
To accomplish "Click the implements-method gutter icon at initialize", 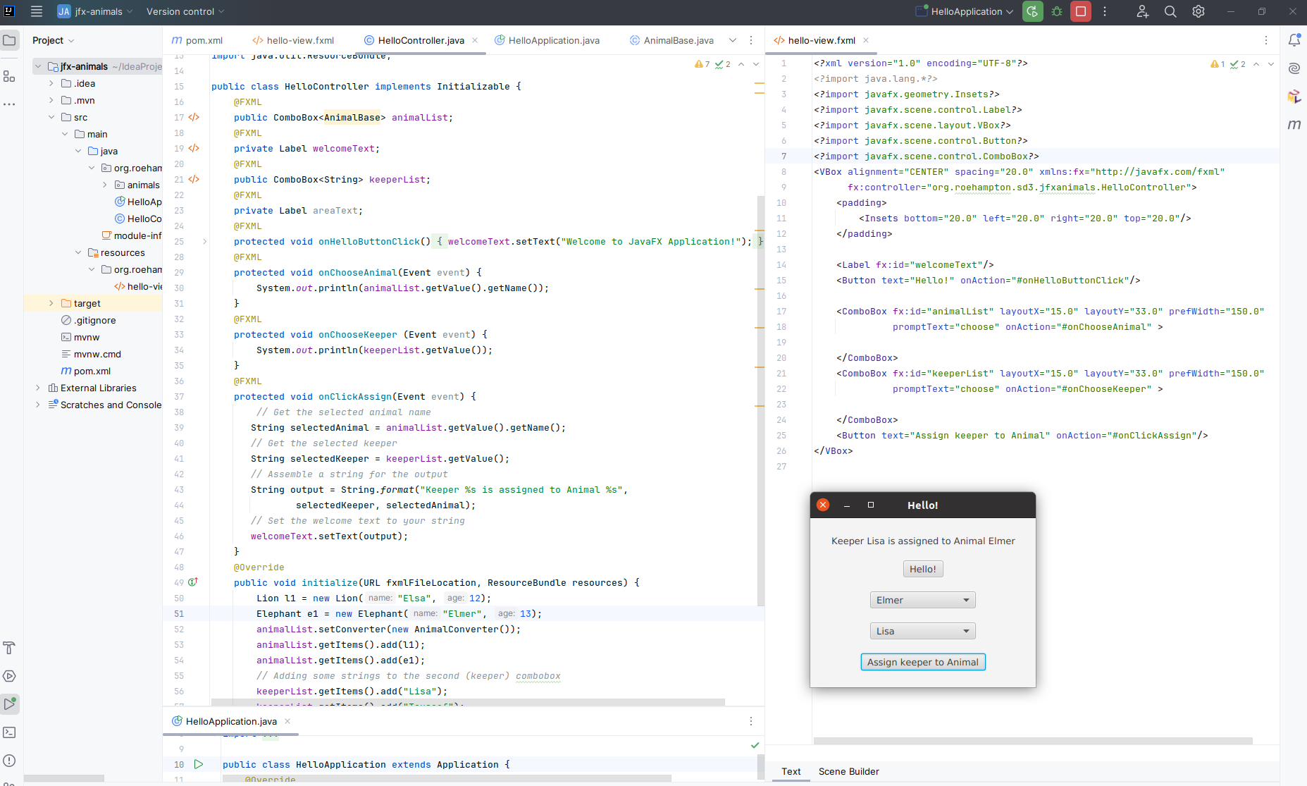I will coord(193,582).
